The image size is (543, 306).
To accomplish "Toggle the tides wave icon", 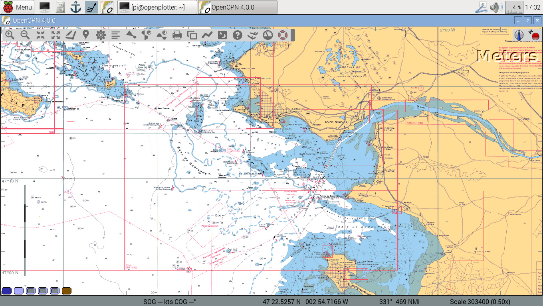I will coord(161,35).
